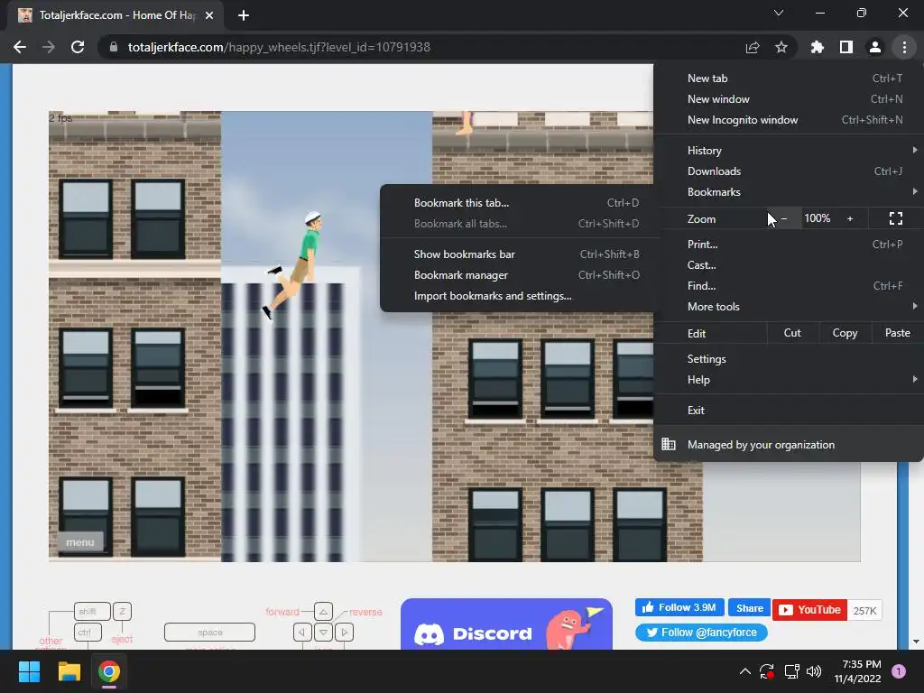
Task: Click the address bar URL
Action: (279, 47)
